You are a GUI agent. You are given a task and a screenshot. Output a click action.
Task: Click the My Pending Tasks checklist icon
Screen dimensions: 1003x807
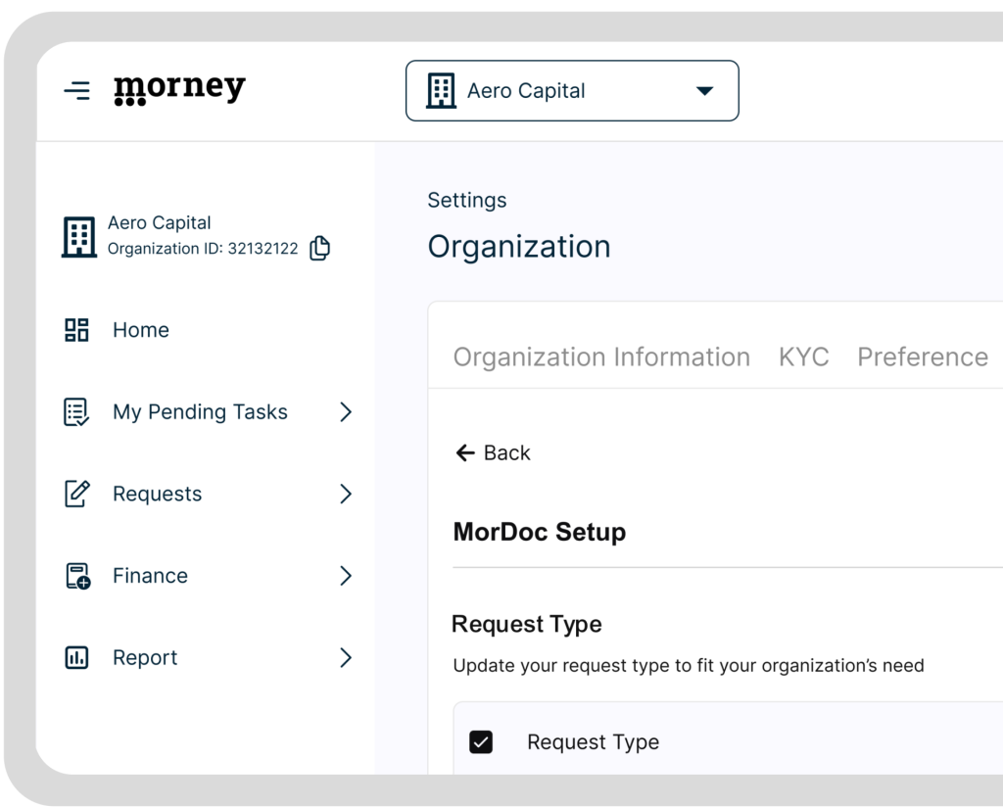click(x=76, y=412)
